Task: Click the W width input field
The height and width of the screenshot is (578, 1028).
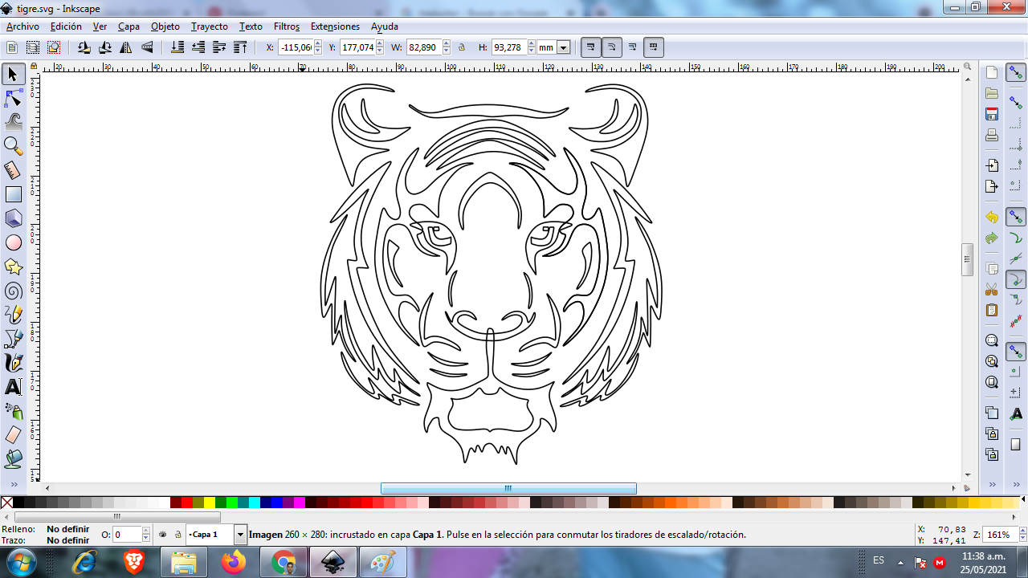Action: click(x=423, y=47)
